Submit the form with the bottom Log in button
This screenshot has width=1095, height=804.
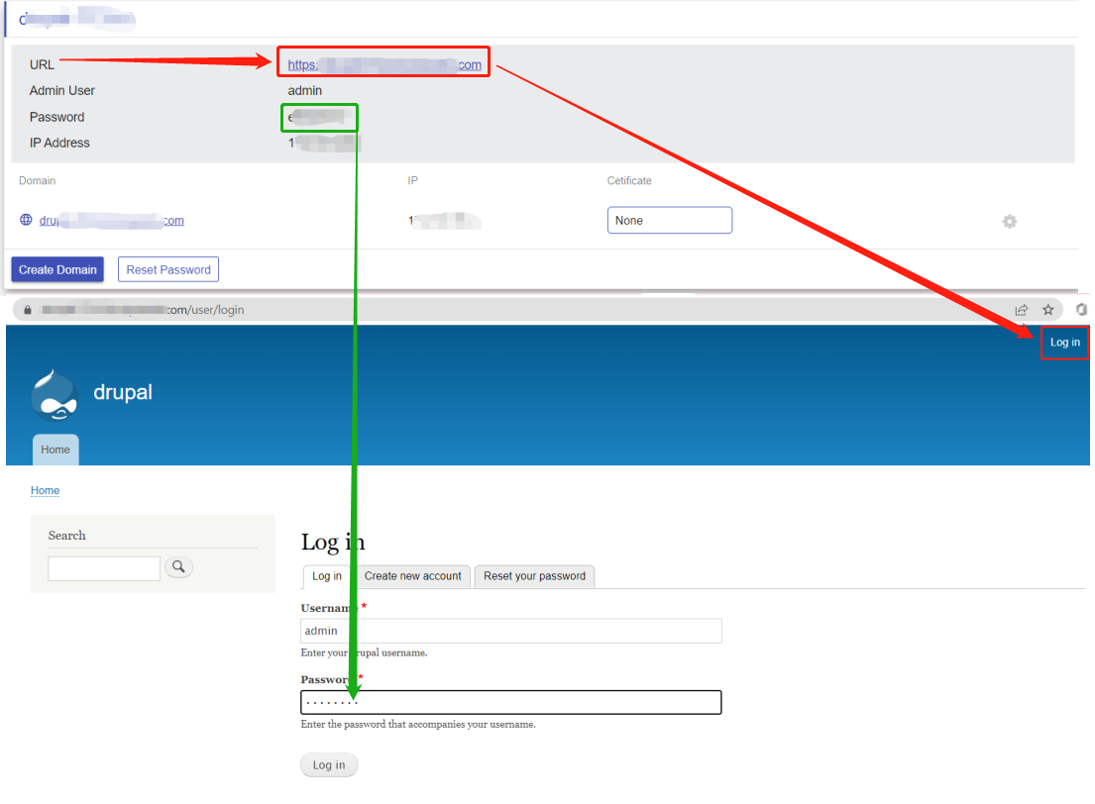(329, 765)
